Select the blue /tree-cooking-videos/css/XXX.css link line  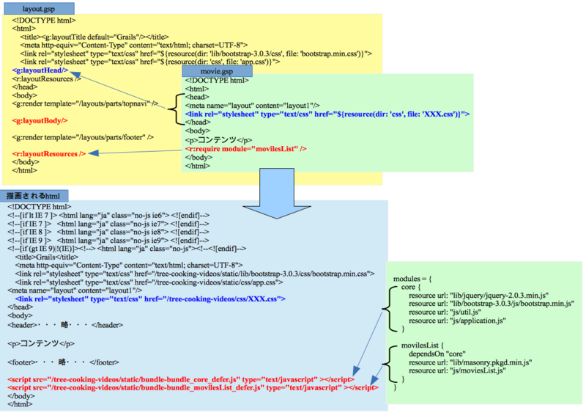(150, 299)
